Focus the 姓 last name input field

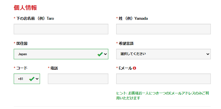[x=163, y=29]
